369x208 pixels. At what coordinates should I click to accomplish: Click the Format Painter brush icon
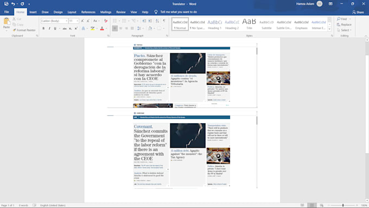pos(14,30)
